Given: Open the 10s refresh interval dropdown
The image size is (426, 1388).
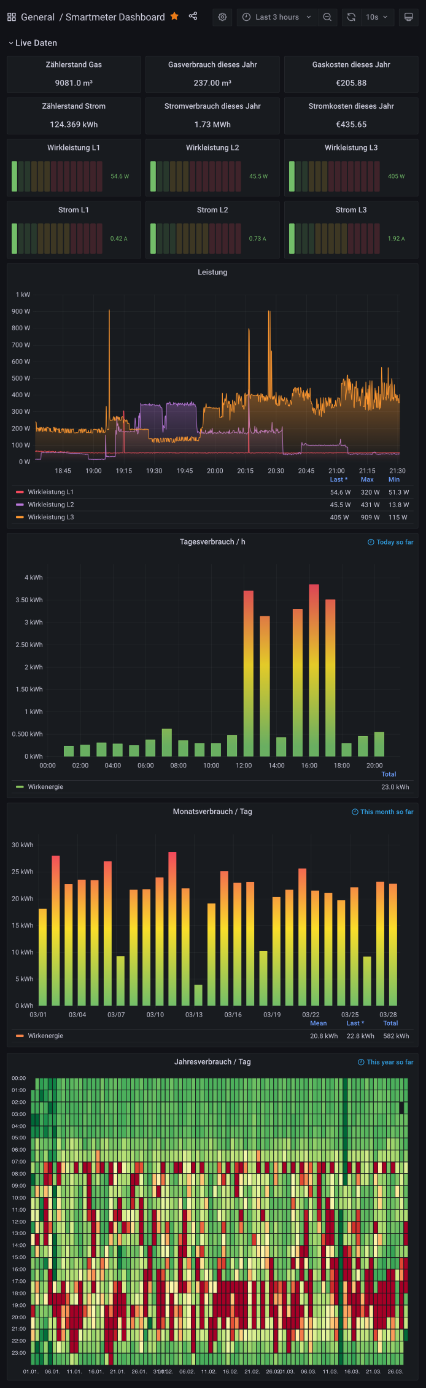Looking at the screenshot, I should 377,17.
